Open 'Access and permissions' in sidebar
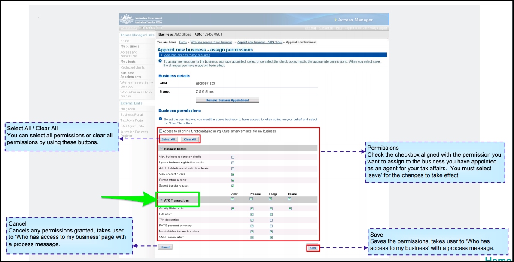 [129, 54]
